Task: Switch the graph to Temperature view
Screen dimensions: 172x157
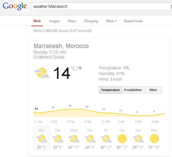Action: 110,90
